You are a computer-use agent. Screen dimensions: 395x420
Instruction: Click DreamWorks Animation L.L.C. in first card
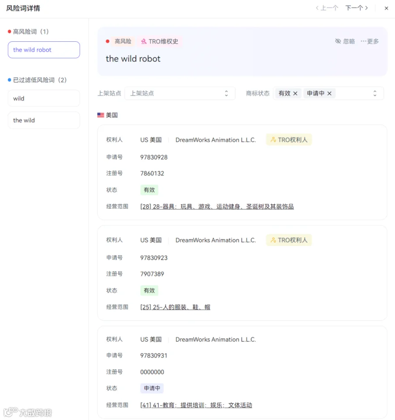pos(215,140)
